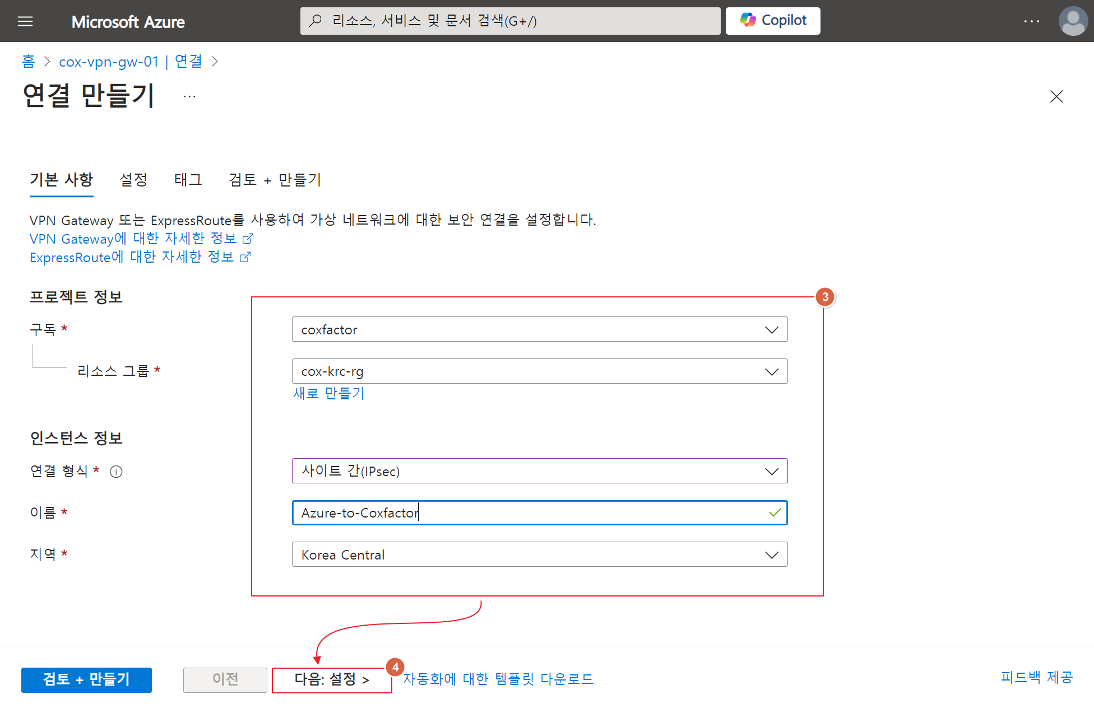
Task: Click the 다음: 설정 button
Action: [x=331, y=679]
